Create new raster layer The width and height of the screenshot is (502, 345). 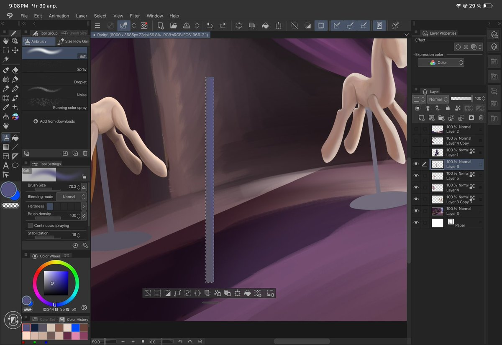(422, 118)
